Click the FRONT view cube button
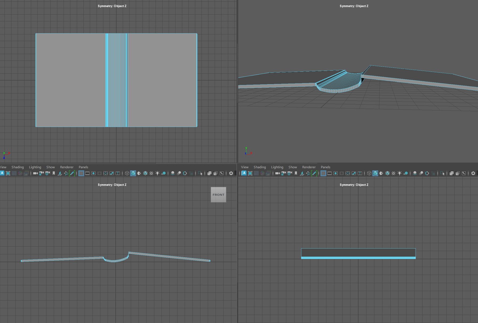This screenshot has width=478, height=323. [218, 195]
